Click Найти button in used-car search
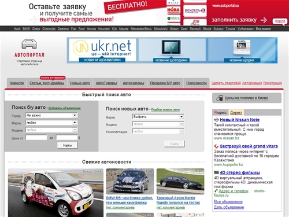The image size is (289, 217). (x=68, y=145)
